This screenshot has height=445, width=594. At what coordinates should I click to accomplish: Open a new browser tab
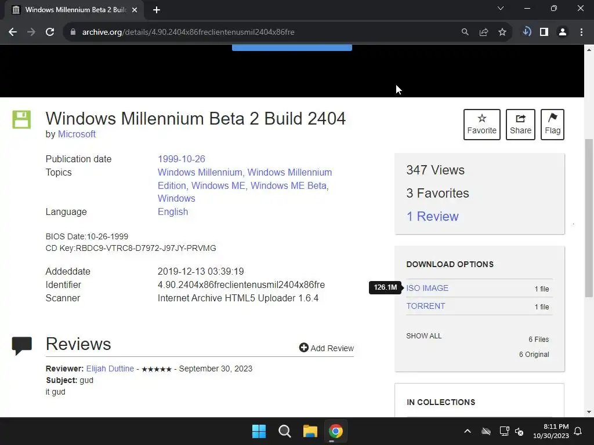157,10
